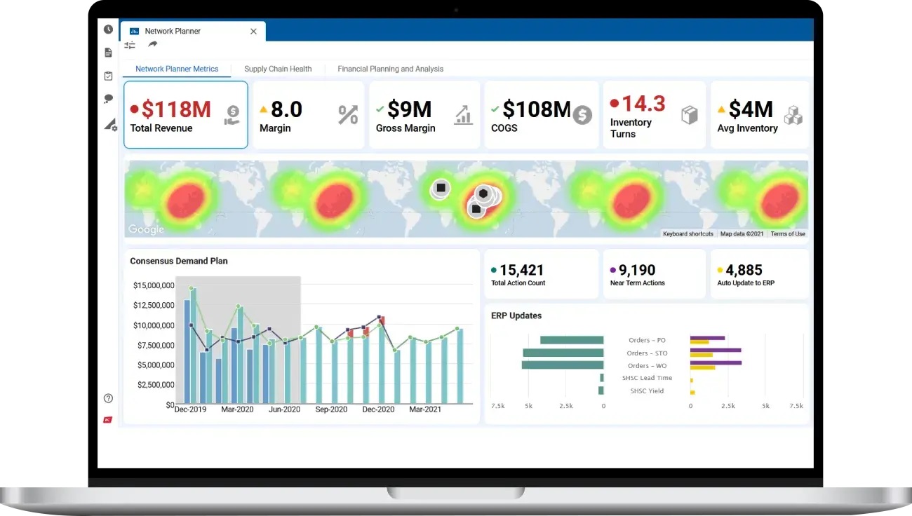Open Terms of Use on the map

[x=788, y=233]
